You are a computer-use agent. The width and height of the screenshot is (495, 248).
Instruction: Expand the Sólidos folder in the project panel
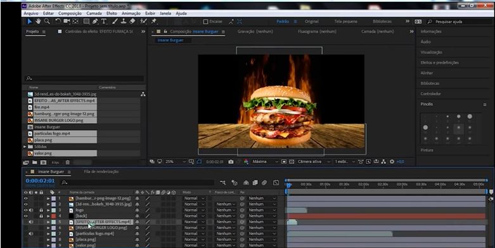point(25,147)
